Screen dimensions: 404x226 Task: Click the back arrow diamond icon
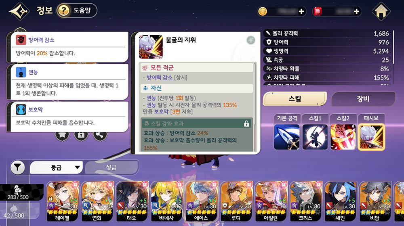click(x=19, y=11)
